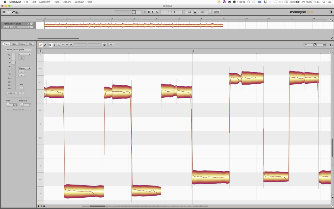Screen dimensions: 334x209
Task: Select the Main (arrow) tool
Action: pos(50,45)
